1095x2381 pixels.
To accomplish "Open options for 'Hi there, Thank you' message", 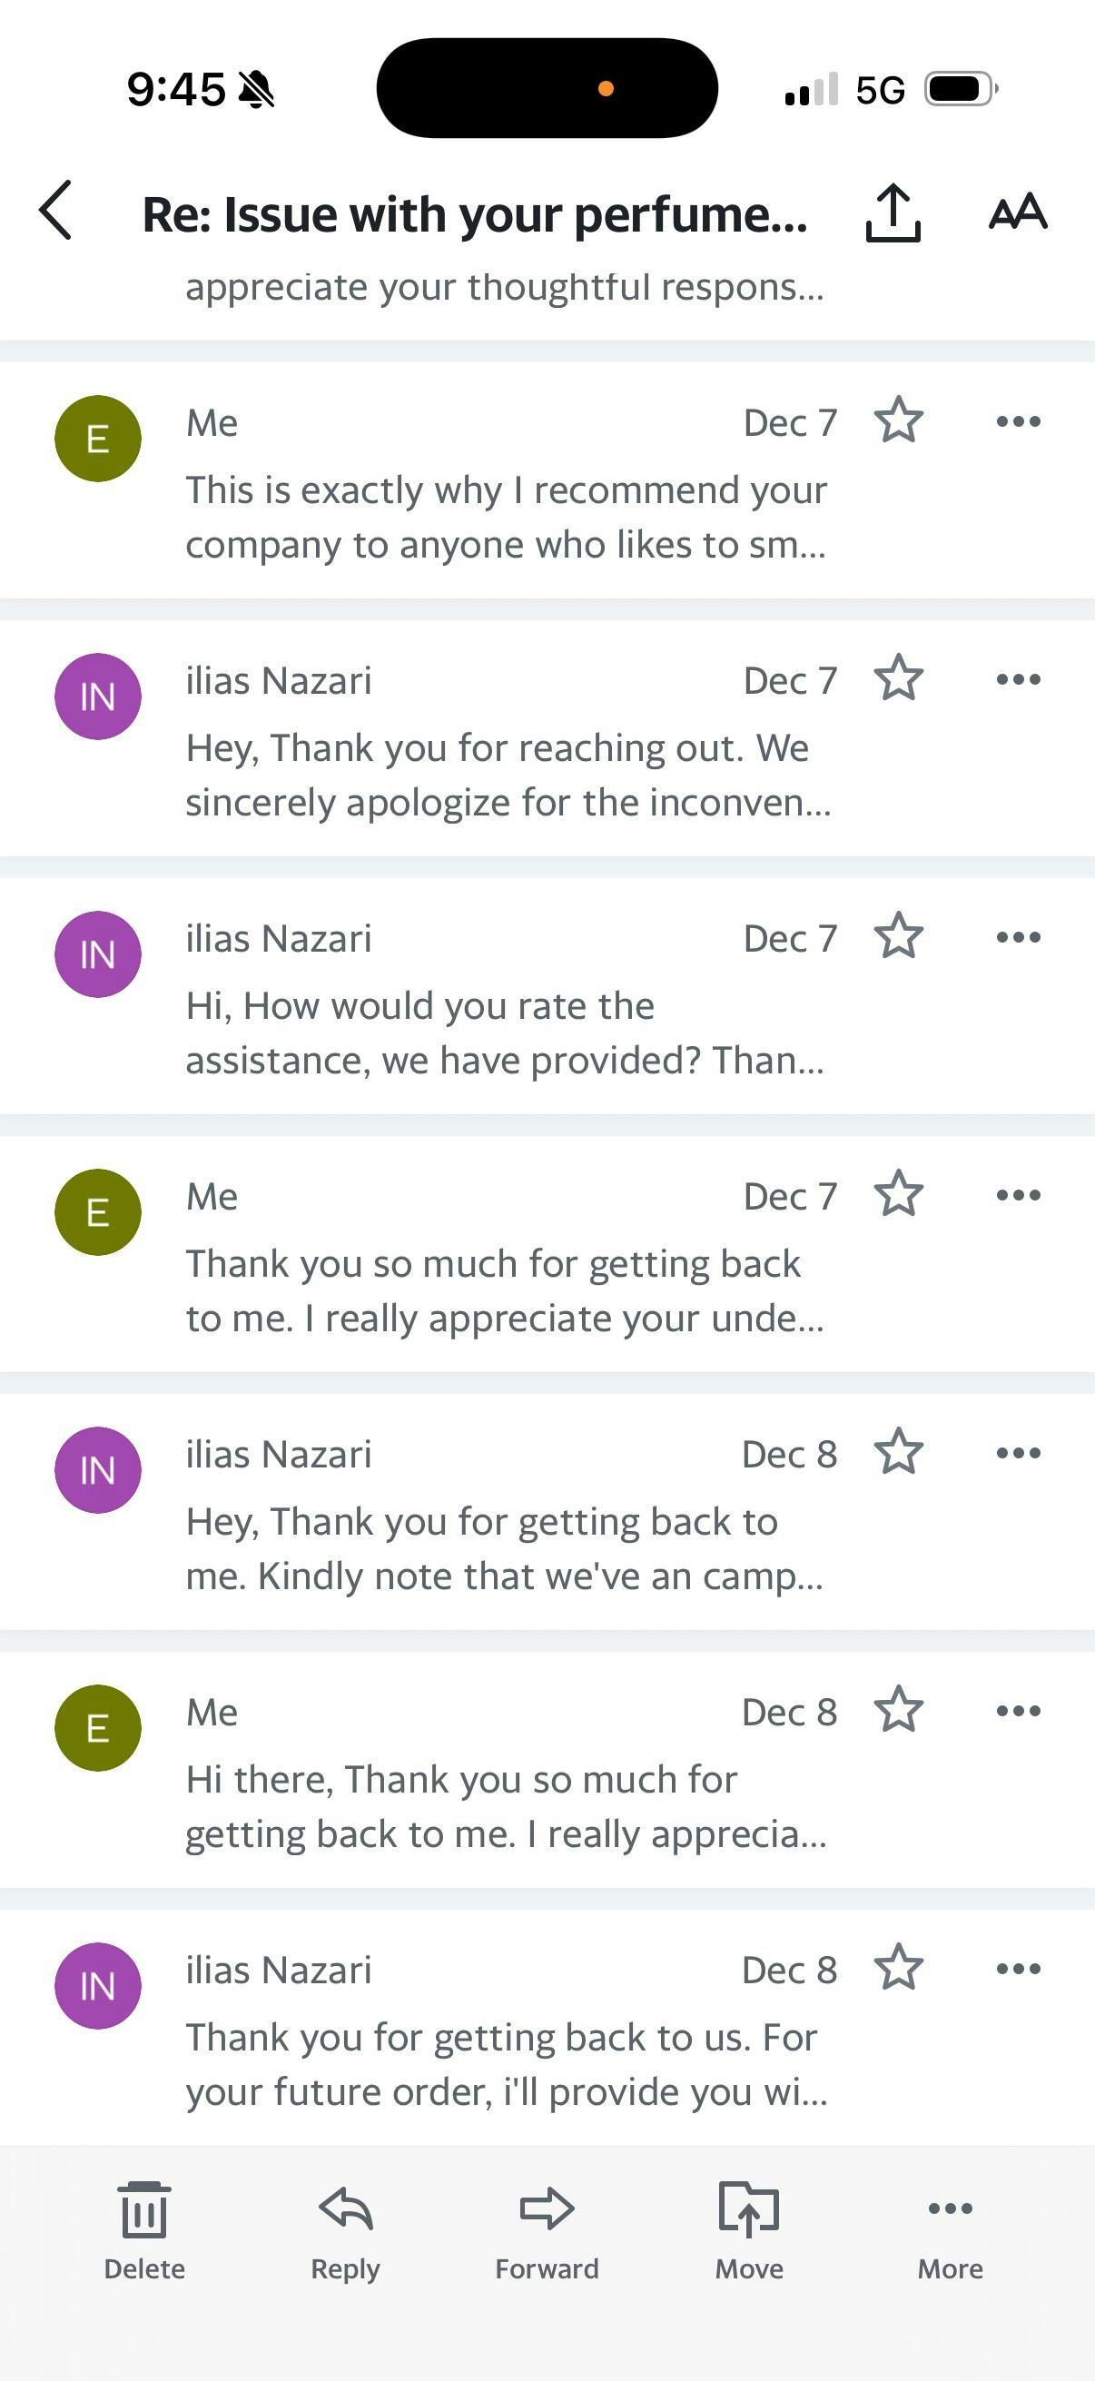I will pyautogui.click(x=1019, y=1711).
